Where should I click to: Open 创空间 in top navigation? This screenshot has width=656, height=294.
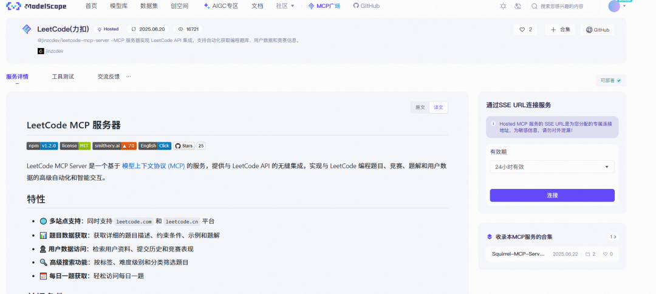[179, 6]
